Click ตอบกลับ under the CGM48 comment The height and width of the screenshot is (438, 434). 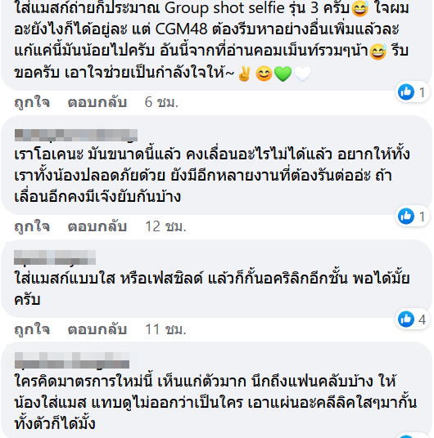click(x=97, y=102)
